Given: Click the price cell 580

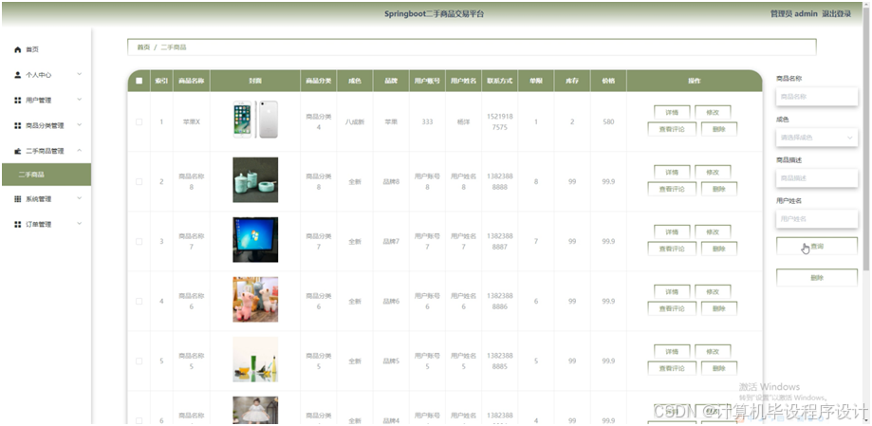Looking at the screenshot, I should (x=608, y=121).
